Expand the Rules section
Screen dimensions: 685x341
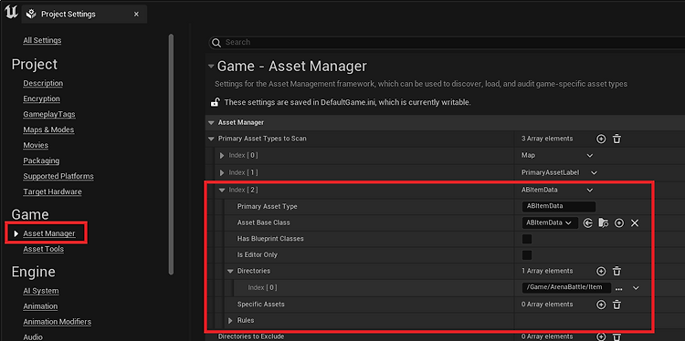coord(231,321)
